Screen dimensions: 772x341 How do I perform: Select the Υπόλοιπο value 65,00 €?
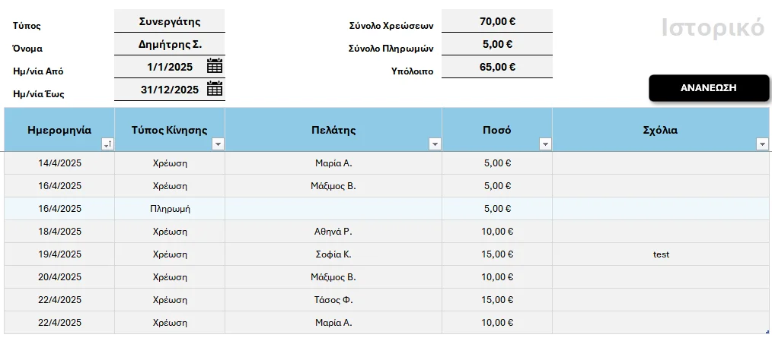pyautogui.click(x=497, y=67)
